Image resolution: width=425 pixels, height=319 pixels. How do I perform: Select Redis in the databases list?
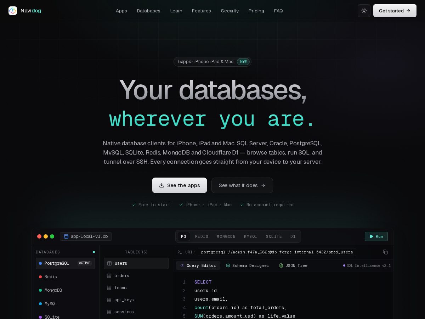pos(65,277)
